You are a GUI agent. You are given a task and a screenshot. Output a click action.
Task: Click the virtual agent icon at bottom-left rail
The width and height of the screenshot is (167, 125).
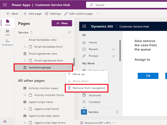(x=5, y=121)
